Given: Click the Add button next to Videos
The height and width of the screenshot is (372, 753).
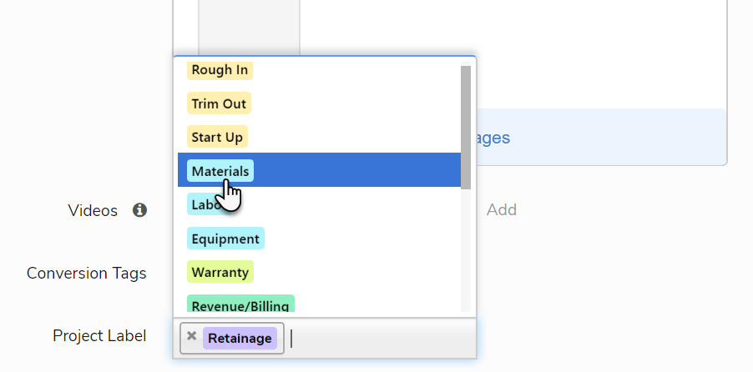Looking at the screenshot, I should click(x=502, y=209).
